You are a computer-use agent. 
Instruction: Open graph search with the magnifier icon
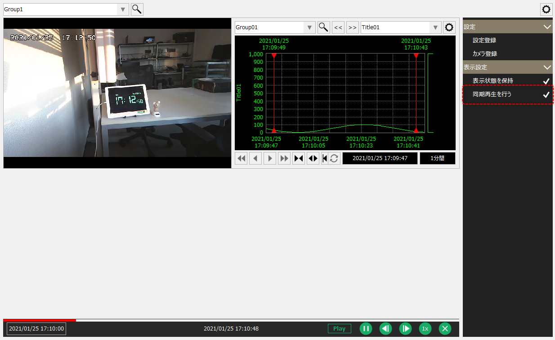pos(323,27)
